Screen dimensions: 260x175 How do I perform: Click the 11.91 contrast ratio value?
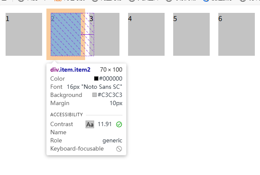[x=104, y=124]
